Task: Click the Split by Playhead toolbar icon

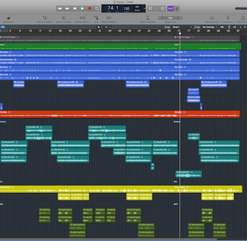Action: (45, 18)
